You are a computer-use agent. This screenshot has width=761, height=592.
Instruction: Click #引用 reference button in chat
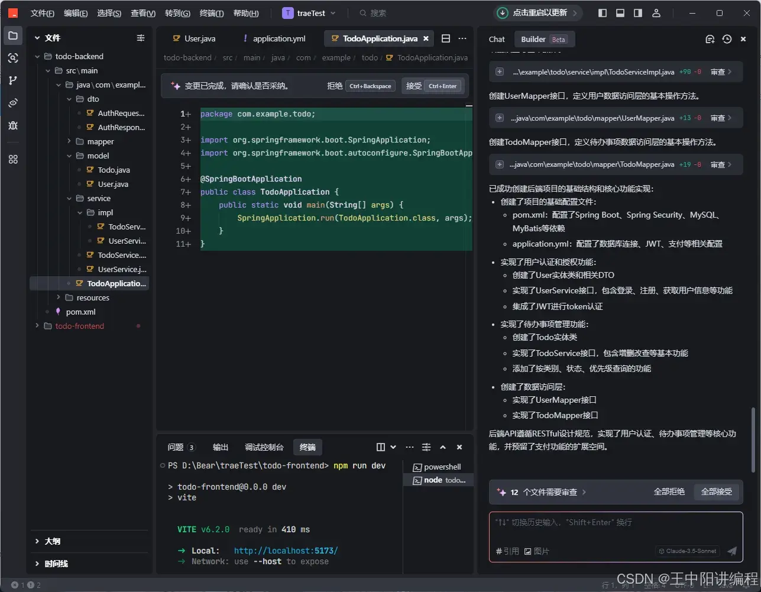(x=507, y=551)
